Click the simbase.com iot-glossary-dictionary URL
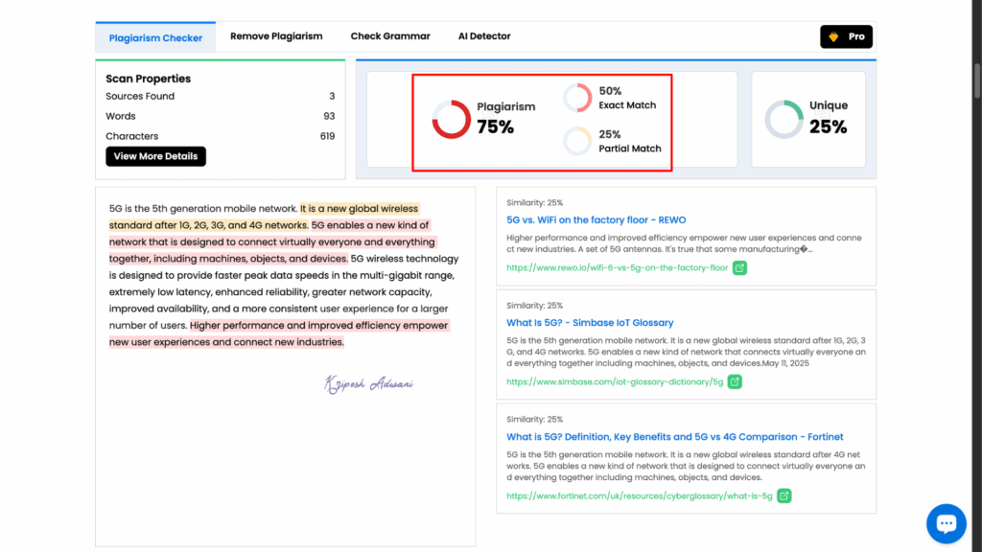This screenshot has height=552, width=982. pos(612,381)
